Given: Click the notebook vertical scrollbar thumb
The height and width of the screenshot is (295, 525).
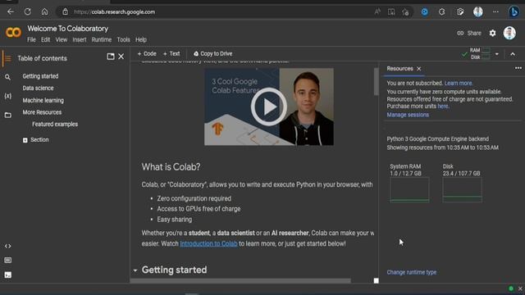Looking at the screenshot, I should tap(377, 82).
